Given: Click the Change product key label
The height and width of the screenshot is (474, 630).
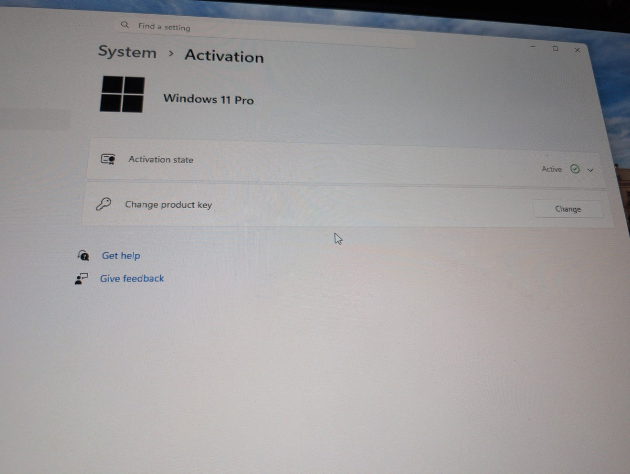Looking at the screenshot, I should click(169, 204).
